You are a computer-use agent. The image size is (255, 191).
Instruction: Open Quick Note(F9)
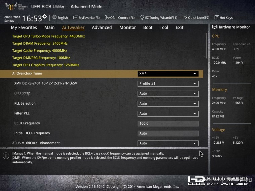pos(196,17)
